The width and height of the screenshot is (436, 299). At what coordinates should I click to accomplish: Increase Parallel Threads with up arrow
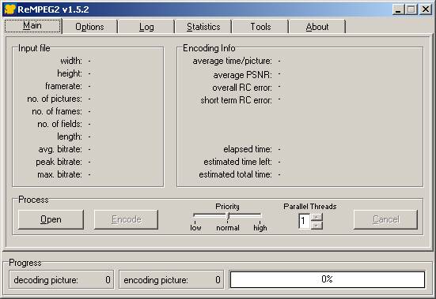[x=317, y=217]
